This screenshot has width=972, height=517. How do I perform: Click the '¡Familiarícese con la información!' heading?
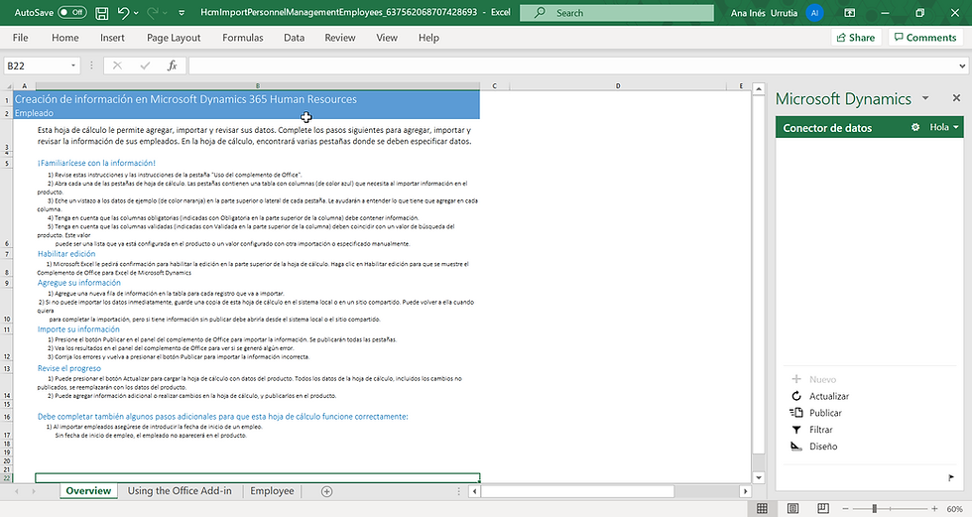coord(96,163)
